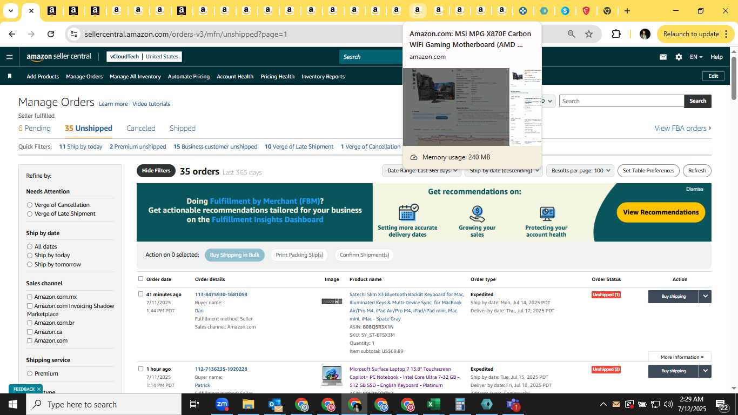Open the tab search chevron at top left
738x415 pixels.
(x=10, y=11)
